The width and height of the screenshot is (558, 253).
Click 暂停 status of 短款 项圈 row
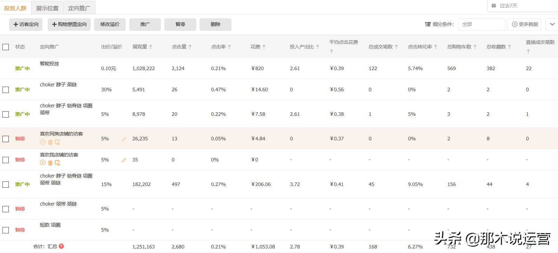click(x=20, y=230)
